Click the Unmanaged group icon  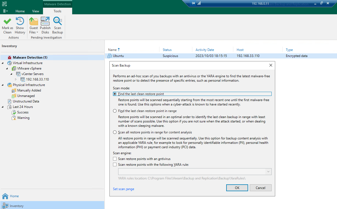pos(14,96)
